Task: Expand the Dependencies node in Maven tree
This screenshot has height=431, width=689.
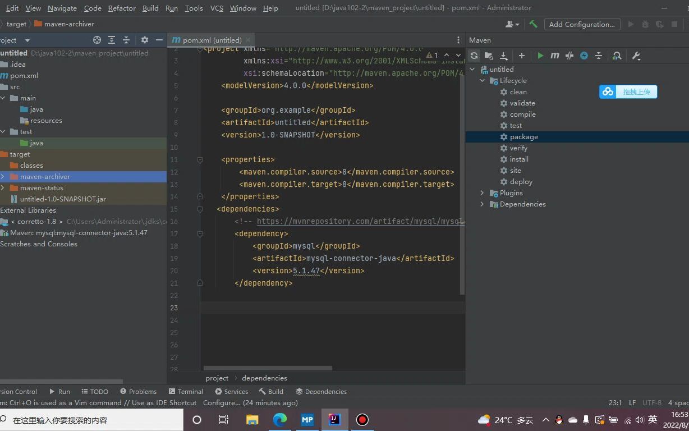Action: click(x=482, y=204)
